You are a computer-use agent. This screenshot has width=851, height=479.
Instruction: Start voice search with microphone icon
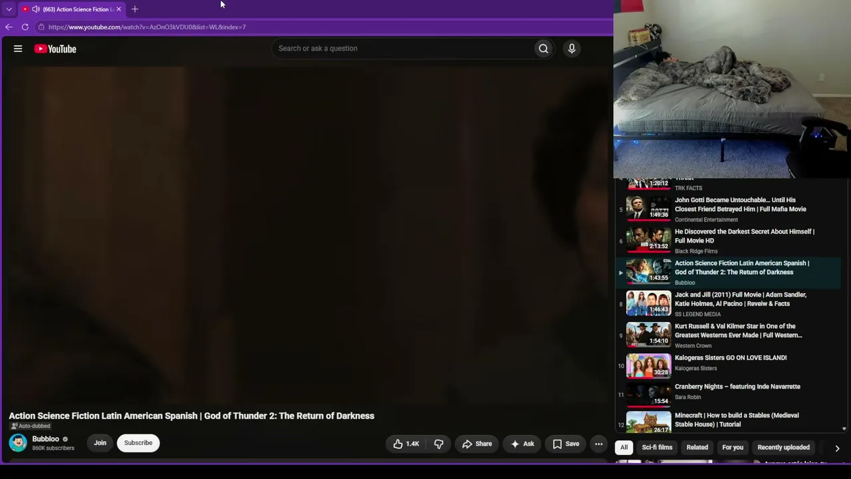point(571,49)
